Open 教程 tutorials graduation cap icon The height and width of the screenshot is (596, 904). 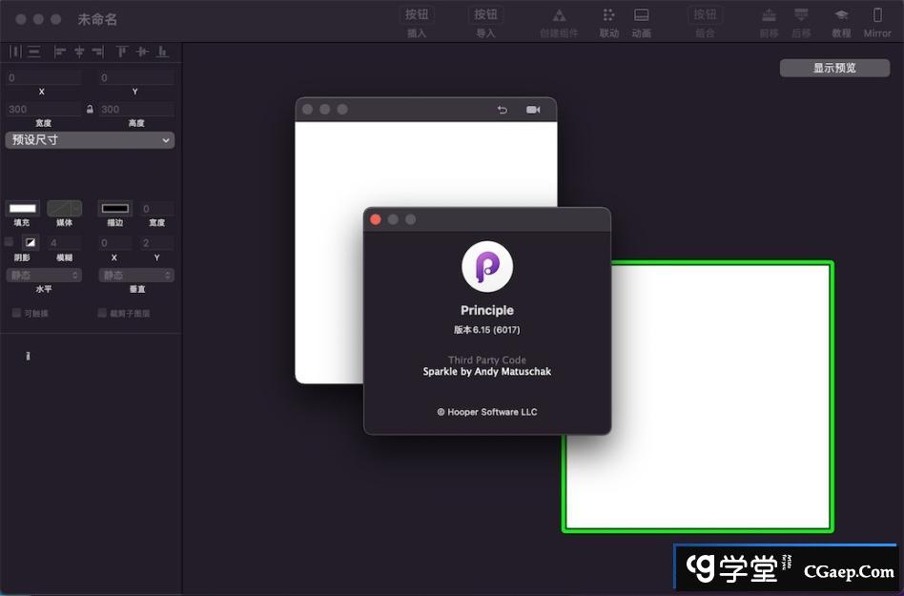841,16
